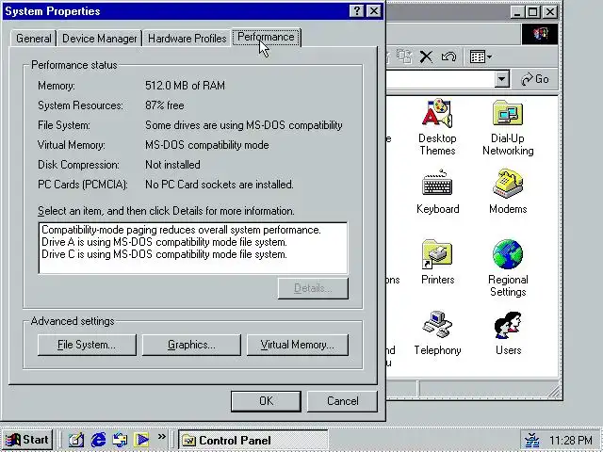Viewport: 603px width, 452px height.
Task: Open the Regional Settings globe icon
Action: (508, 268)
